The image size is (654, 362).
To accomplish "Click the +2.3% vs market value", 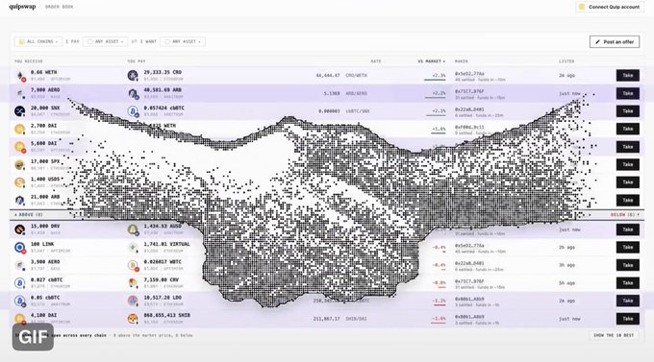I will (439, 76).
